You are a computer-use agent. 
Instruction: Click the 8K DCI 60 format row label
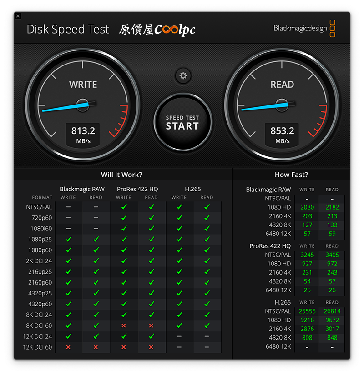(39, 325)
